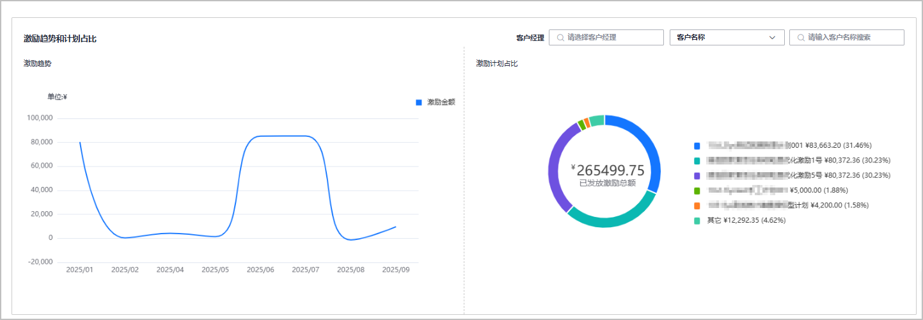Click the magnifier icon in customer name search

(x=801, y=38)
